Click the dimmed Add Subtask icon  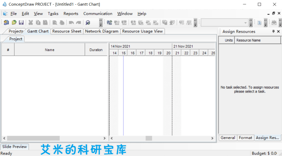117,22
